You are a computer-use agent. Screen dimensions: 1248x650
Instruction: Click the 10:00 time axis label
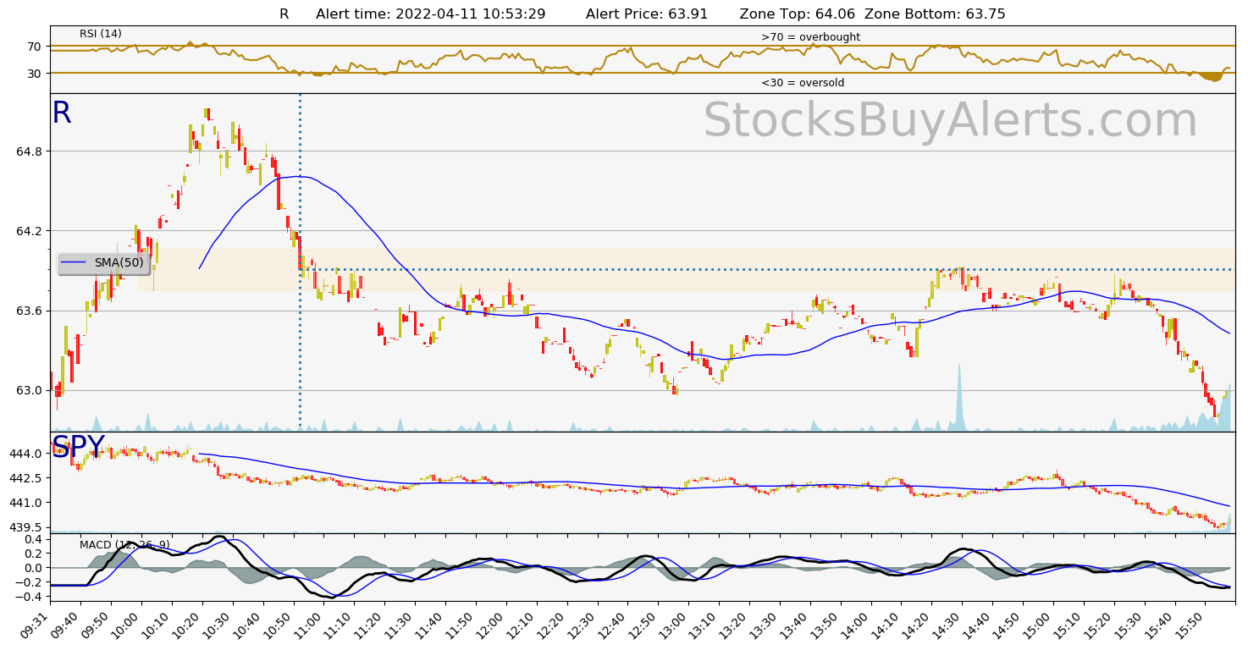tap(127, 623)
